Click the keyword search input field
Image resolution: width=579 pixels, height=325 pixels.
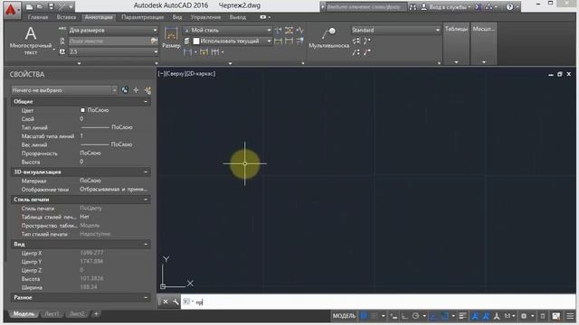pos(365,7)
